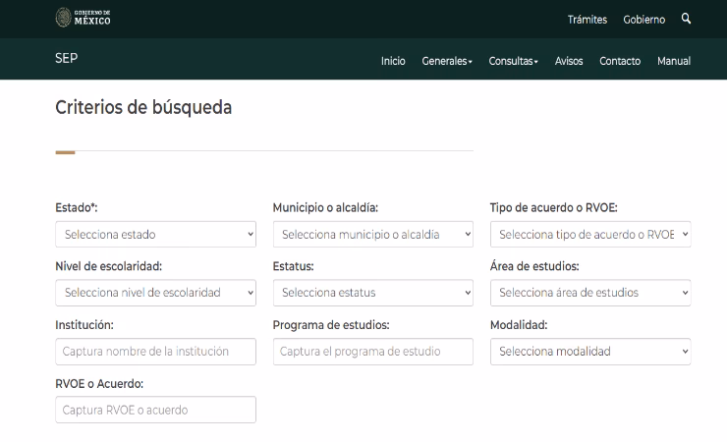This screenshot has width=727, height=442.
Task: Click the RVOE o Acuerdo label
Action: (99, 384)
